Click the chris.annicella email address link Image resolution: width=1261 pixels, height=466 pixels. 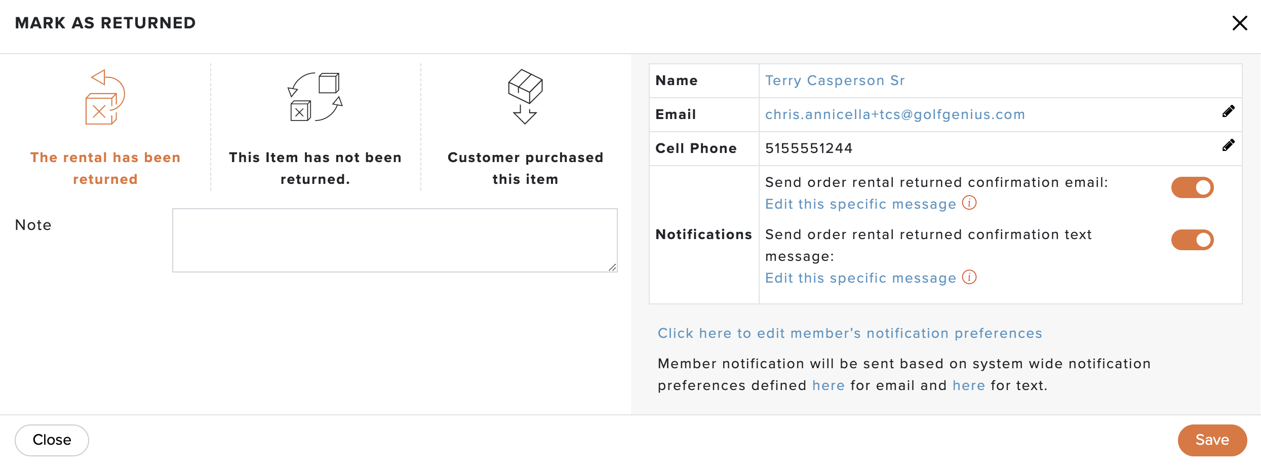point(895,114)
